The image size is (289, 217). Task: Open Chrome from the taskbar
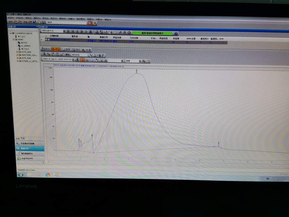click(48, 175)
